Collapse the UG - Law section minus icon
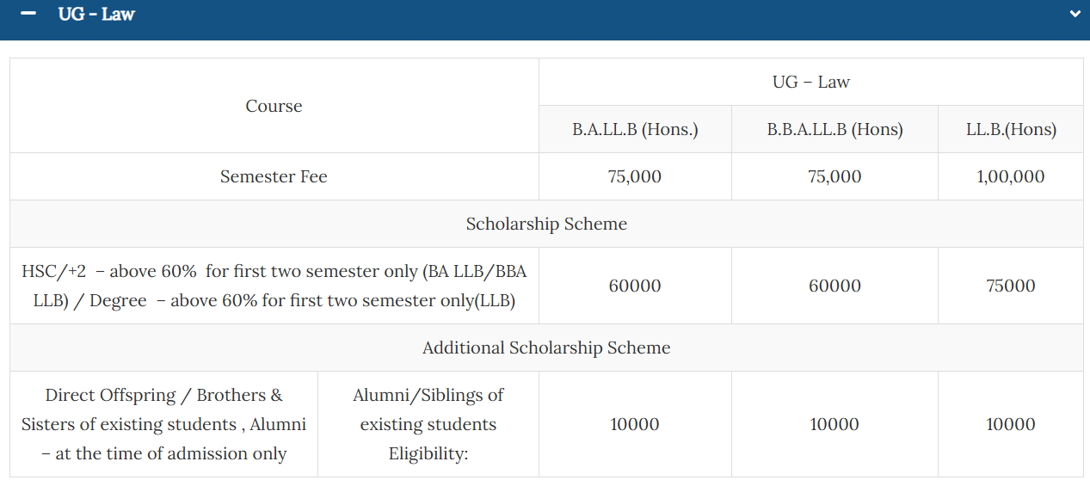This screenshot has height=480, width=1090. pyautogui.click(x=28, y=14)
